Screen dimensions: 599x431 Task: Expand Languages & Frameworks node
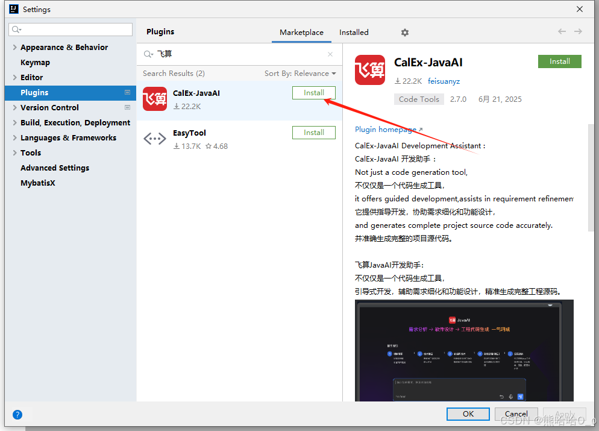[14, 138]
